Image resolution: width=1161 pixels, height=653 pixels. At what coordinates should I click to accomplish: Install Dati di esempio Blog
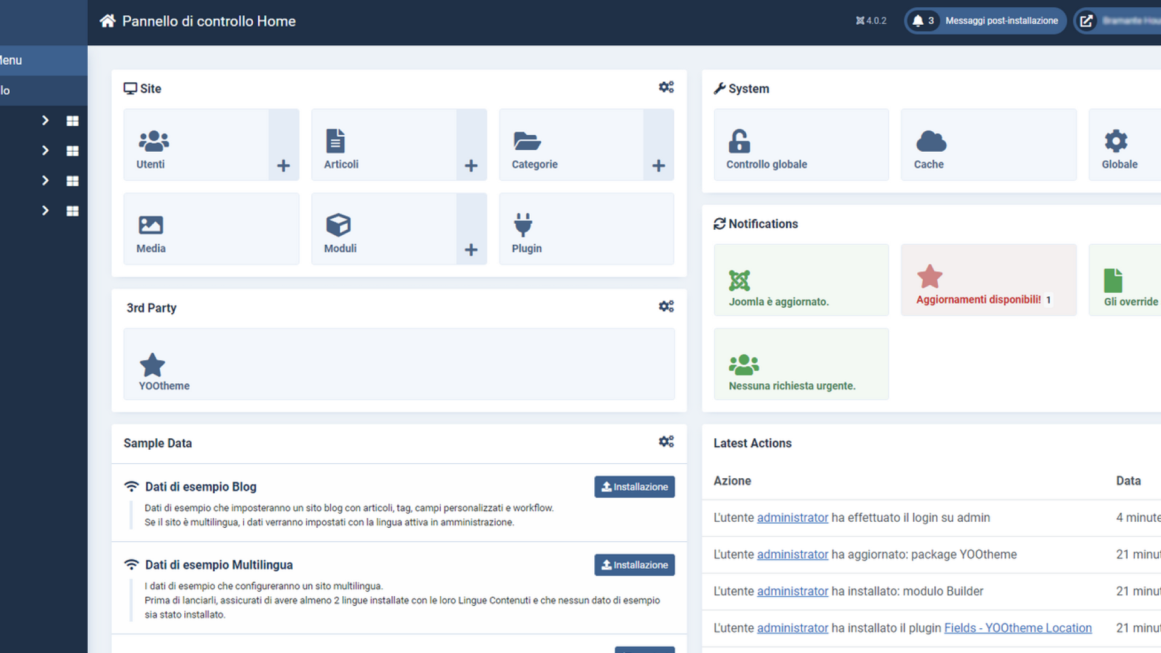634,487
